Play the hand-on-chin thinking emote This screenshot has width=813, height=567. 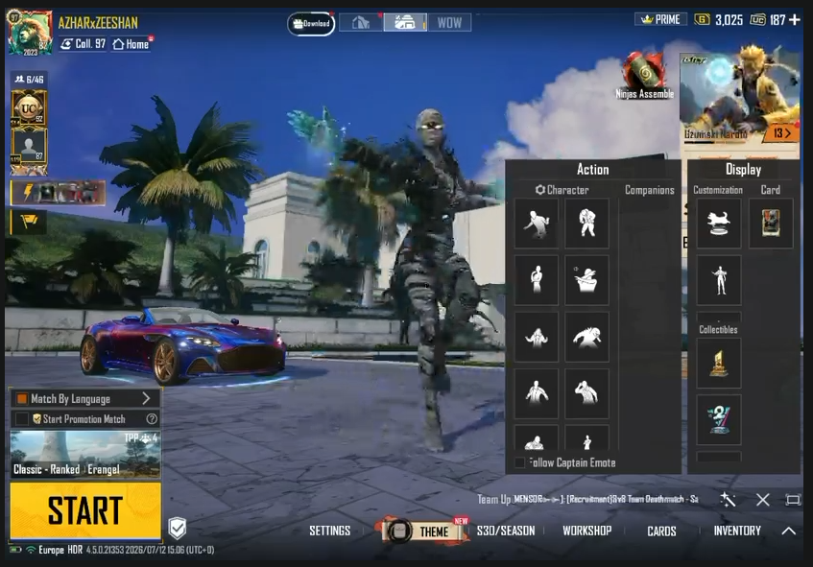point(537,280)
